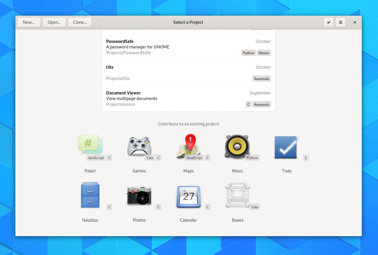This screenshot has width=378, height=255.
Task: Click the JavaScript tag under Maps
Action: [194, 158]
